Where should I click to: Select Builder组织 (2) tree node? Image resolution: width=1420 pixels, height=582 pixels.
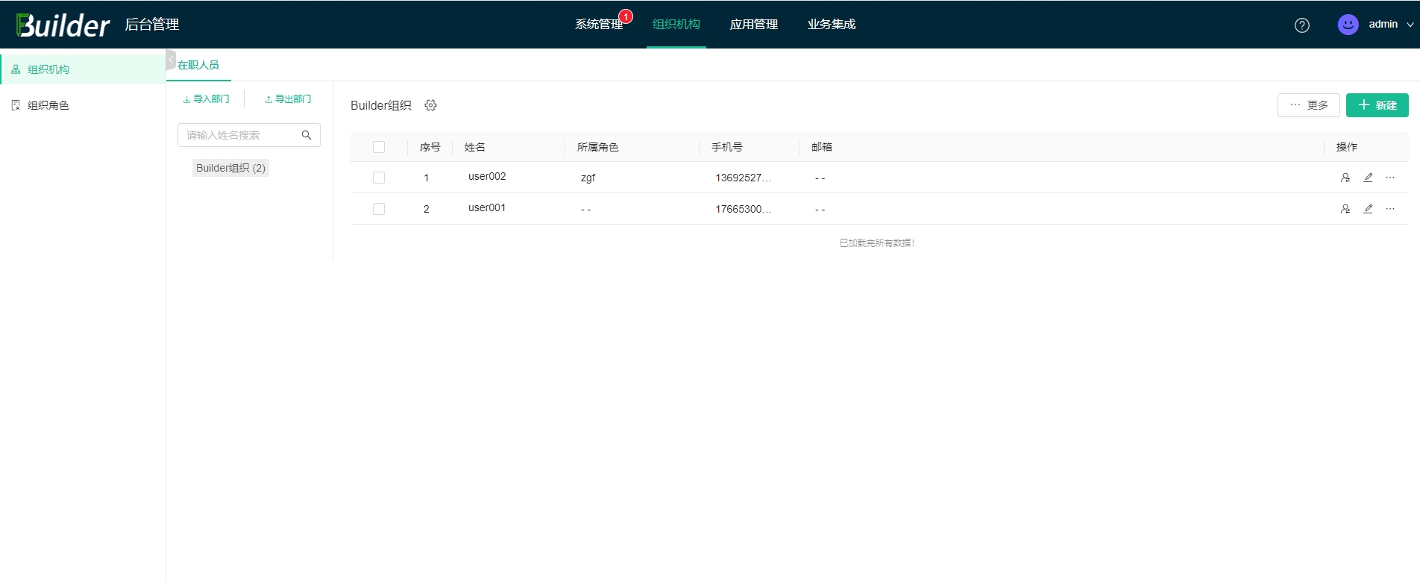230,168
